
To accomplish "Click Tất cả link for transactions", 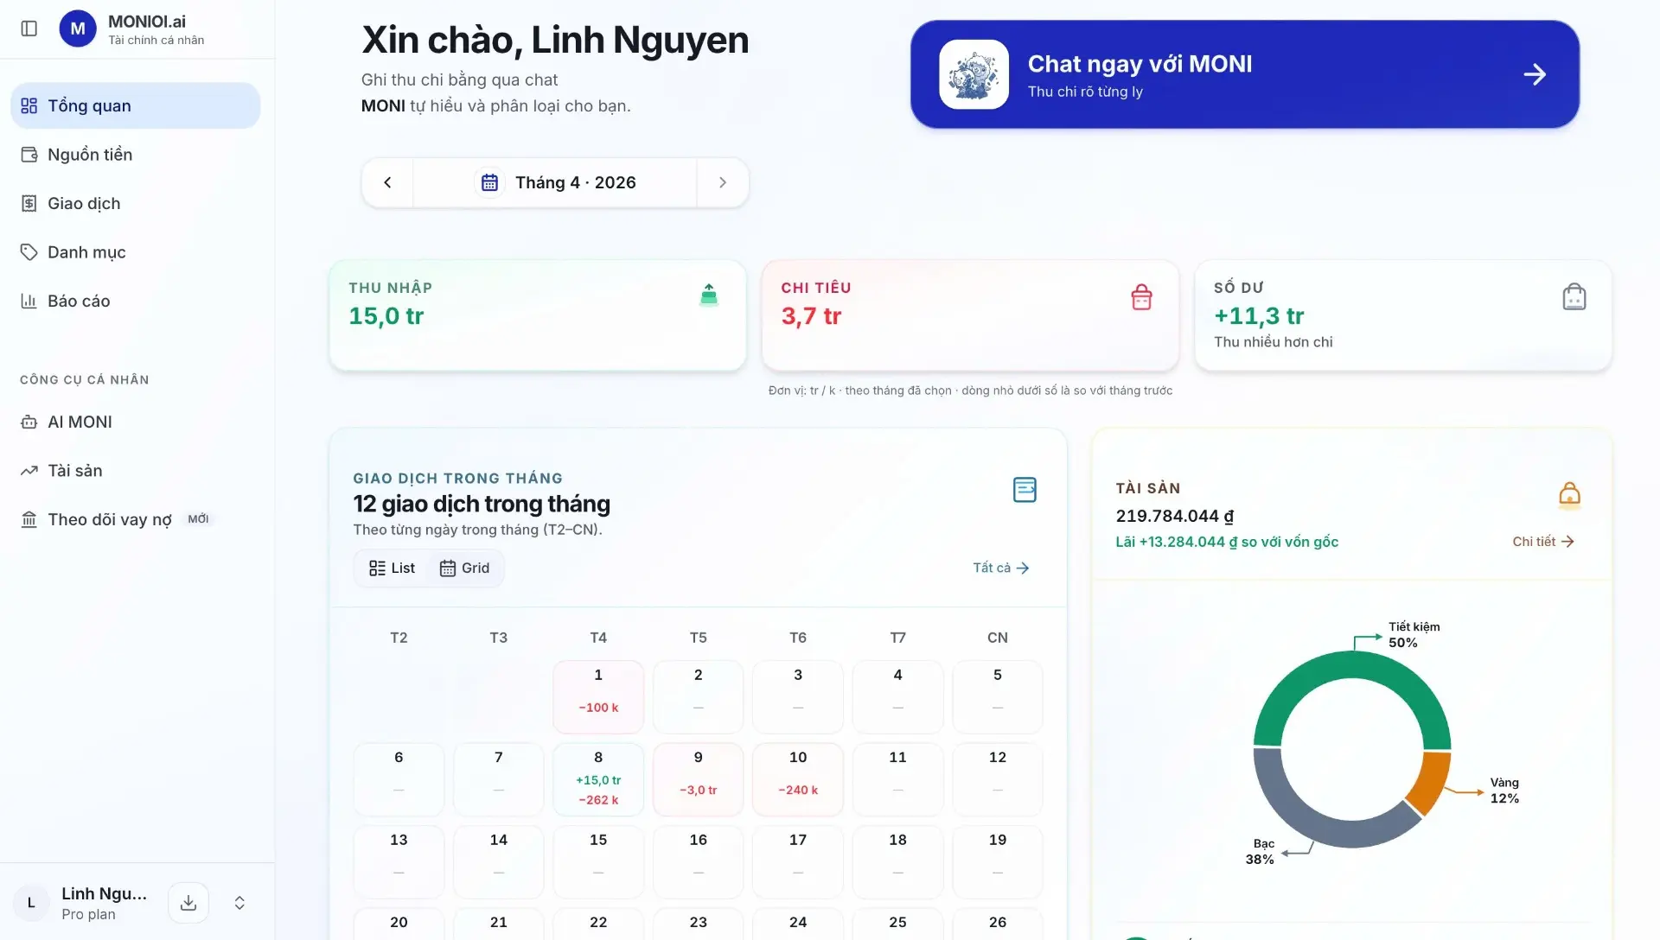I will point(1001,568).
